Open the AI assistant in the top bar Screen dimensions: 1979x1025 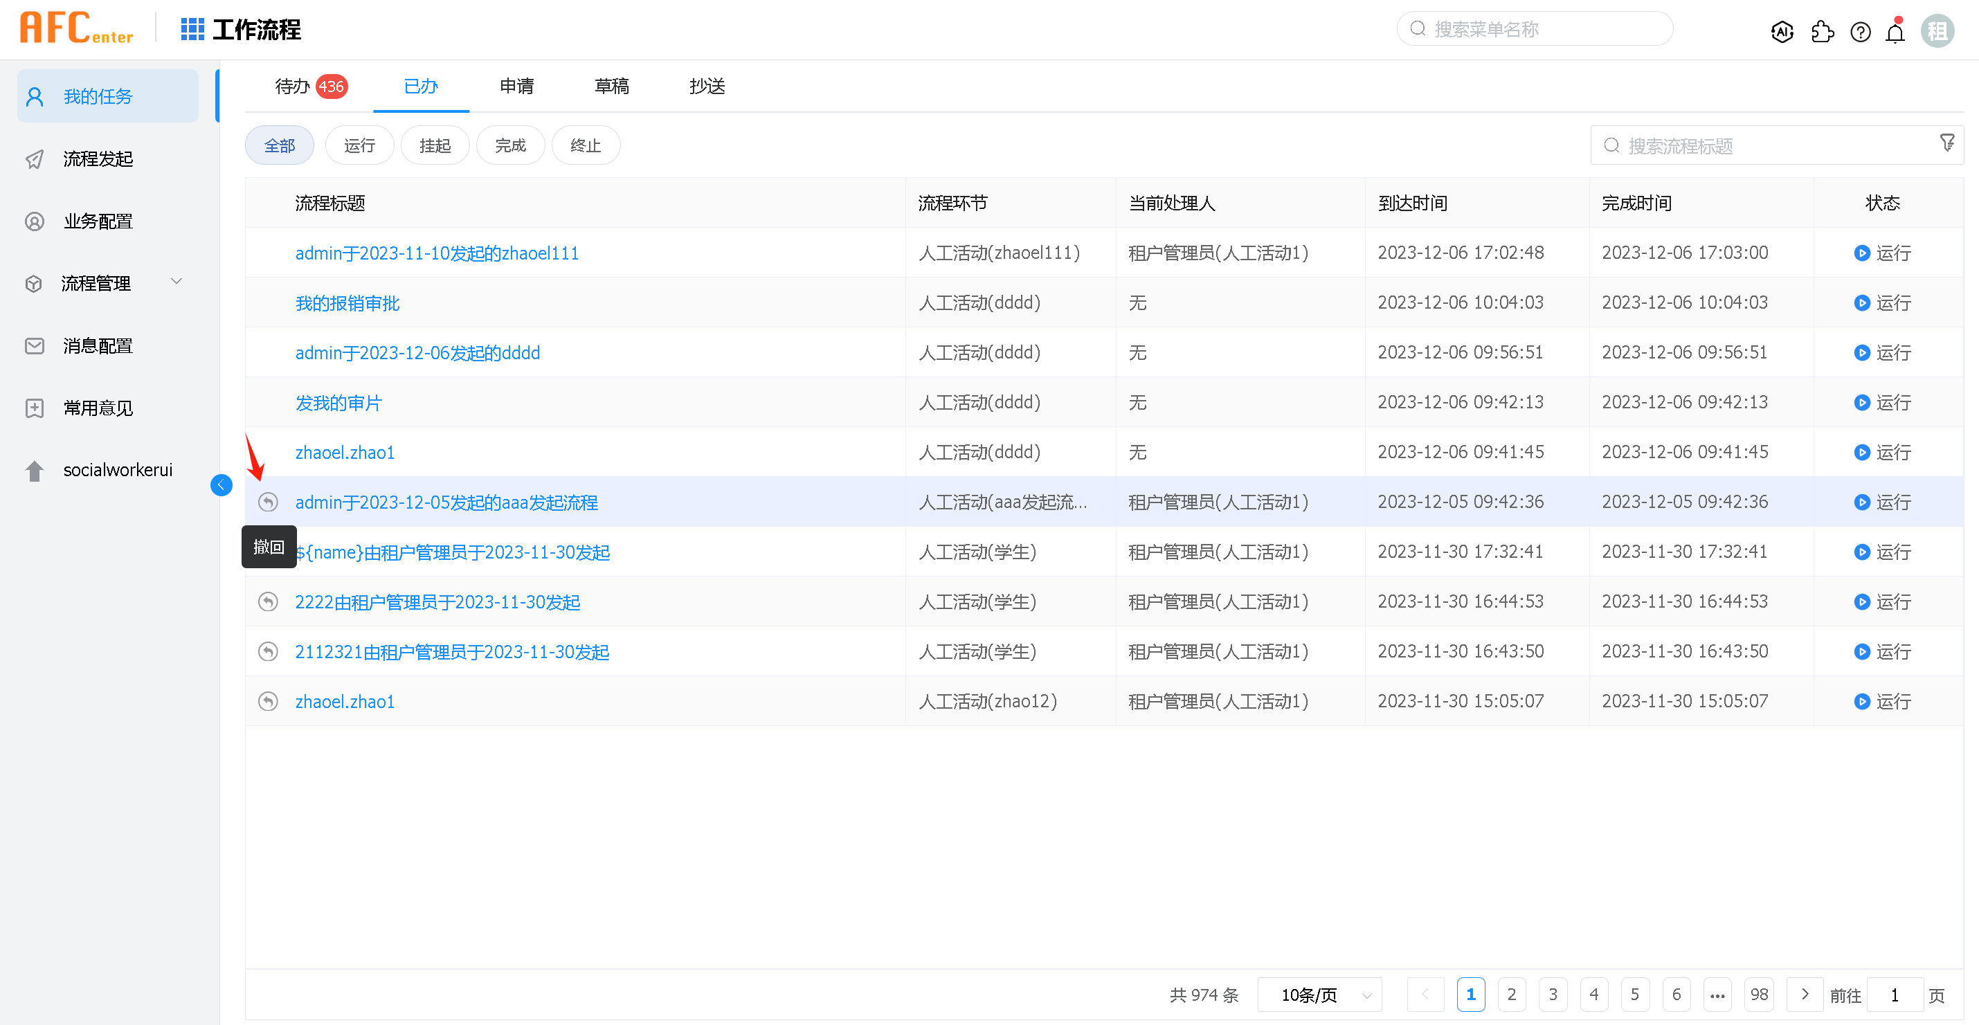point(1782,32)
